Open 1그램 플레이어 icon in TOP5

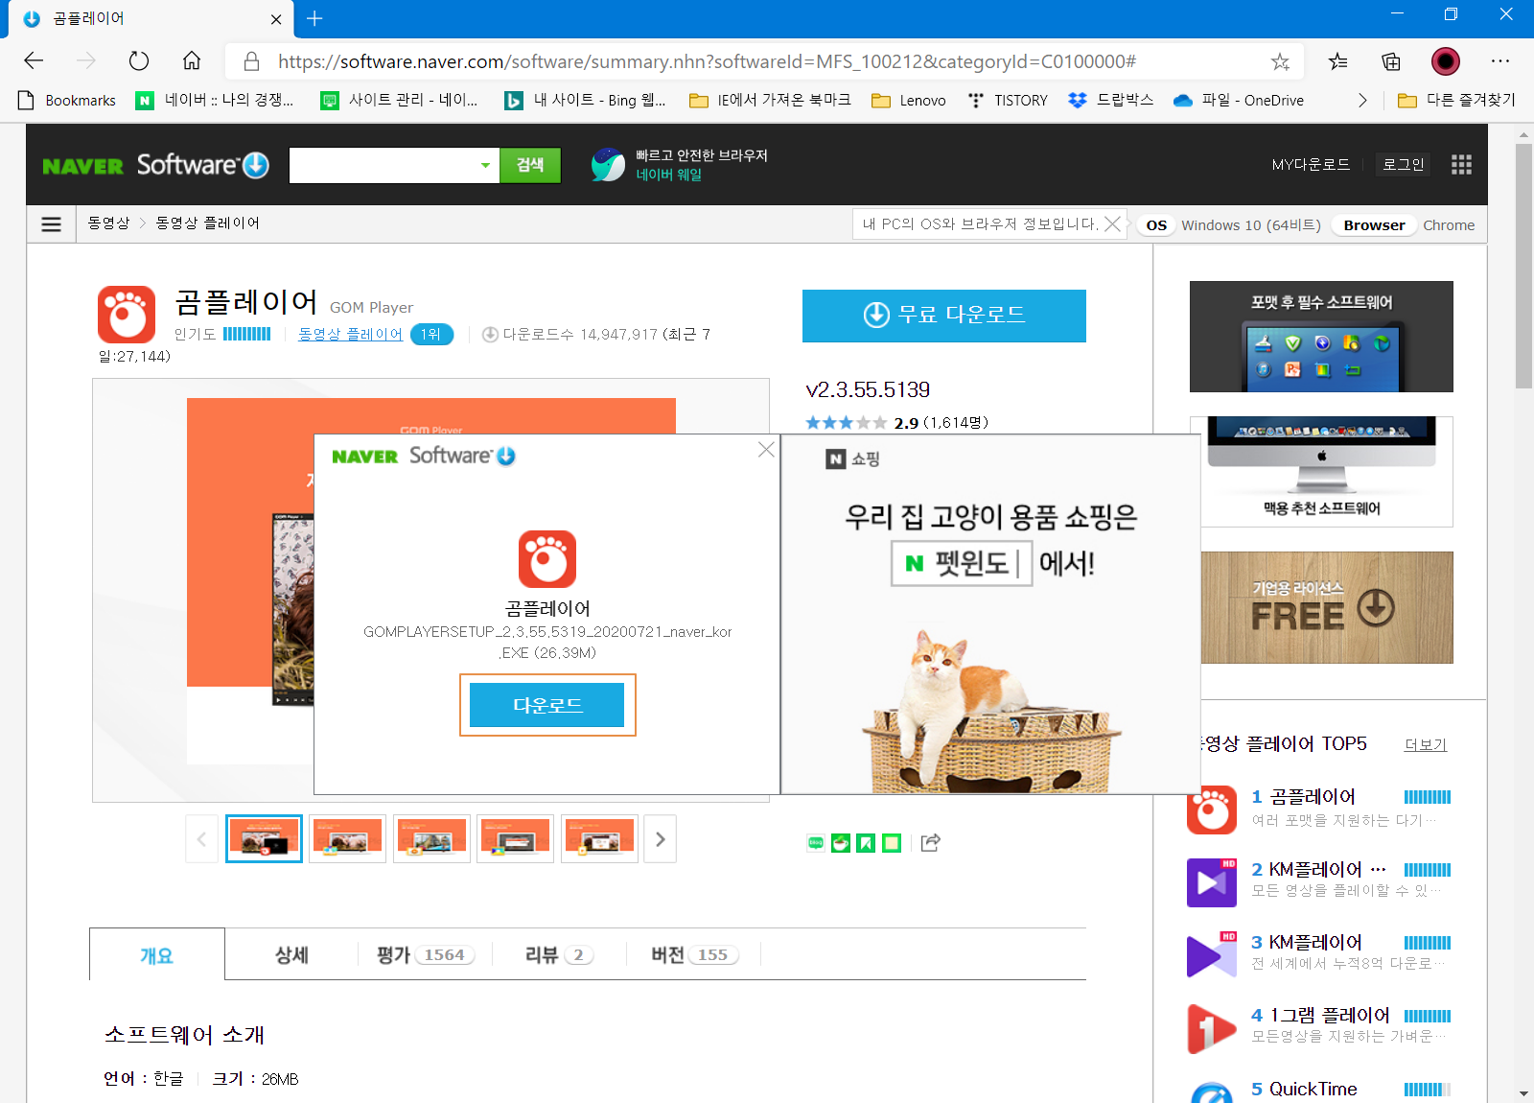coord(1212,1028)
